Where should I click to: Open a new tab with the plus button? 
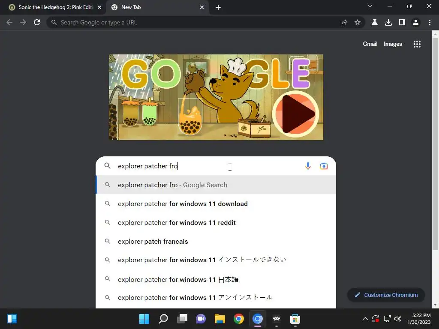218,7
